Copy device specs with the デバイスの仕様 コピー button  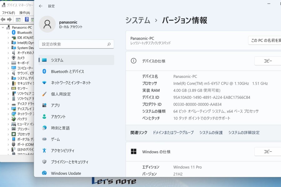click(268, 61)
